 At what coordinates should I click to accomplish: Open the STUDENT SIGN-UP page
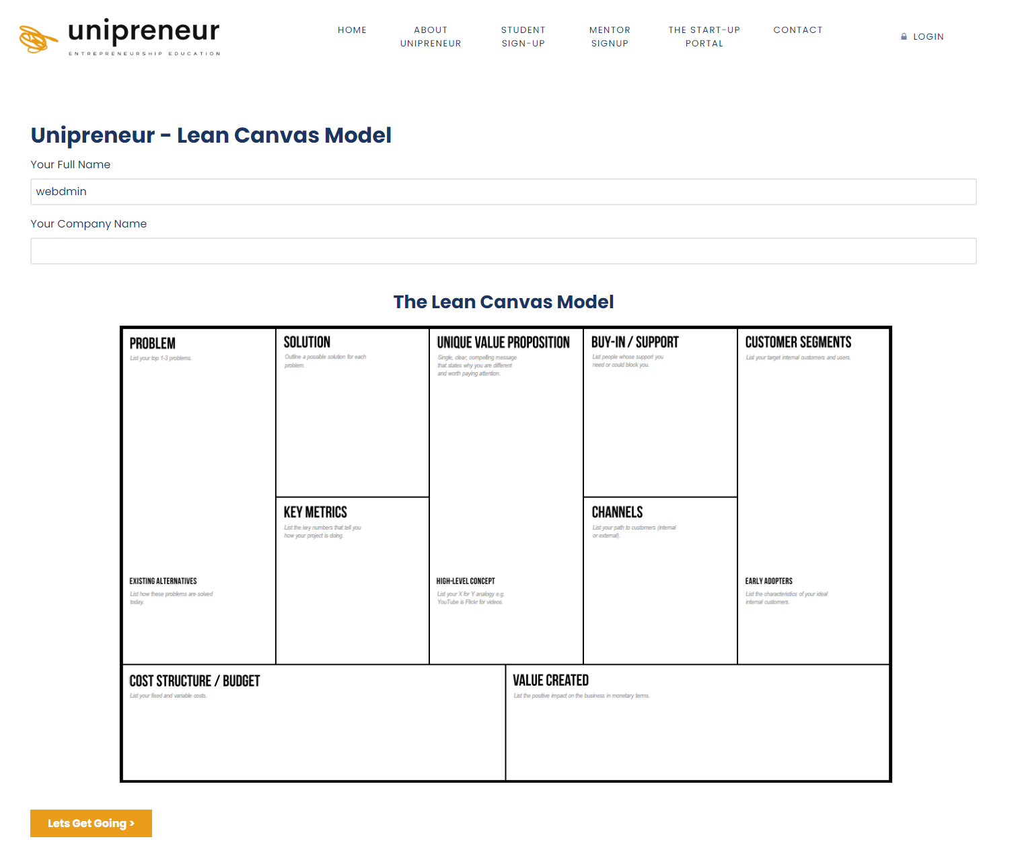click(x=523, y=36)
